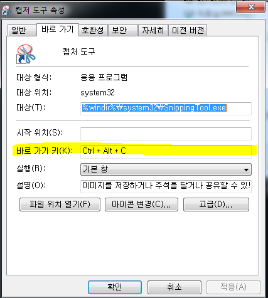The image size is (268, 298).
Task: Click the 적용(A) apply button
Action: (x=233, y=287)
